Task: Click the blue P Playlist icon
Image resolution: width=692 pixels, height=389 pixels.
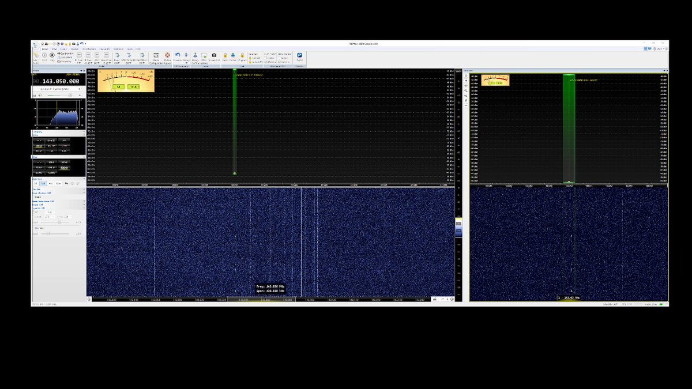Action: pyautogui.click(x=299, y=55)
